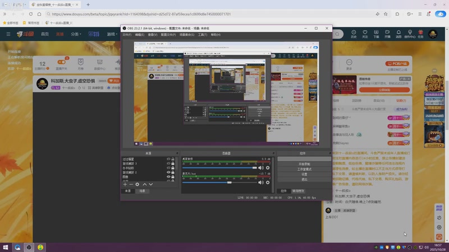
Task: Open OBS 工具(T) menu
Action: [x=203, y=35]
